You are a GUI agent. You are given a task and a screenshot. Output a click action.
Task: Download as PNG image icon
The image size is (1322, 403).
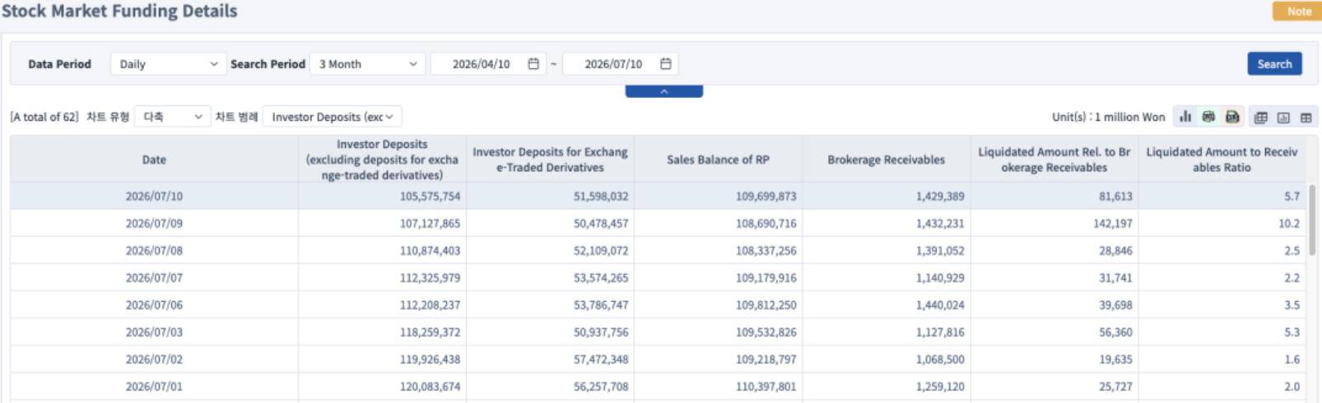click(x=1208, y=117)
